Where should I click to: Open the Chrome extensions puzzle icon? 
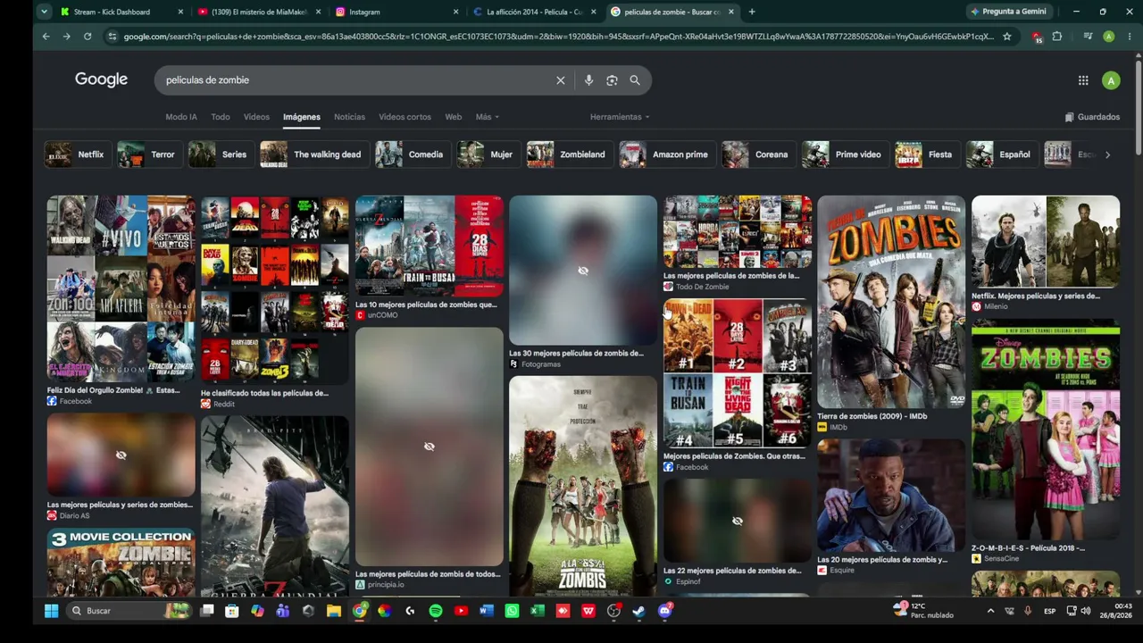tap(1057, 37)
